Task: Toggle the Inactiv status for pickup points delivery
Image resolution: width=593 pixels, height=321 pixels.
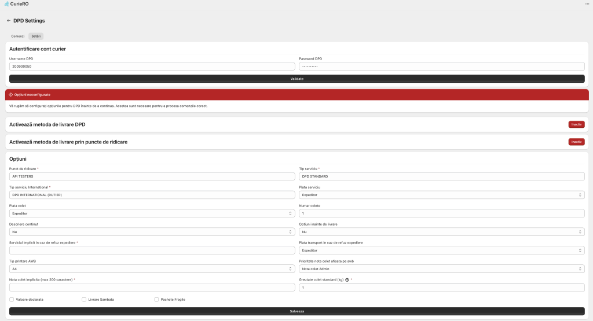Action: click(x=576, y=142)
